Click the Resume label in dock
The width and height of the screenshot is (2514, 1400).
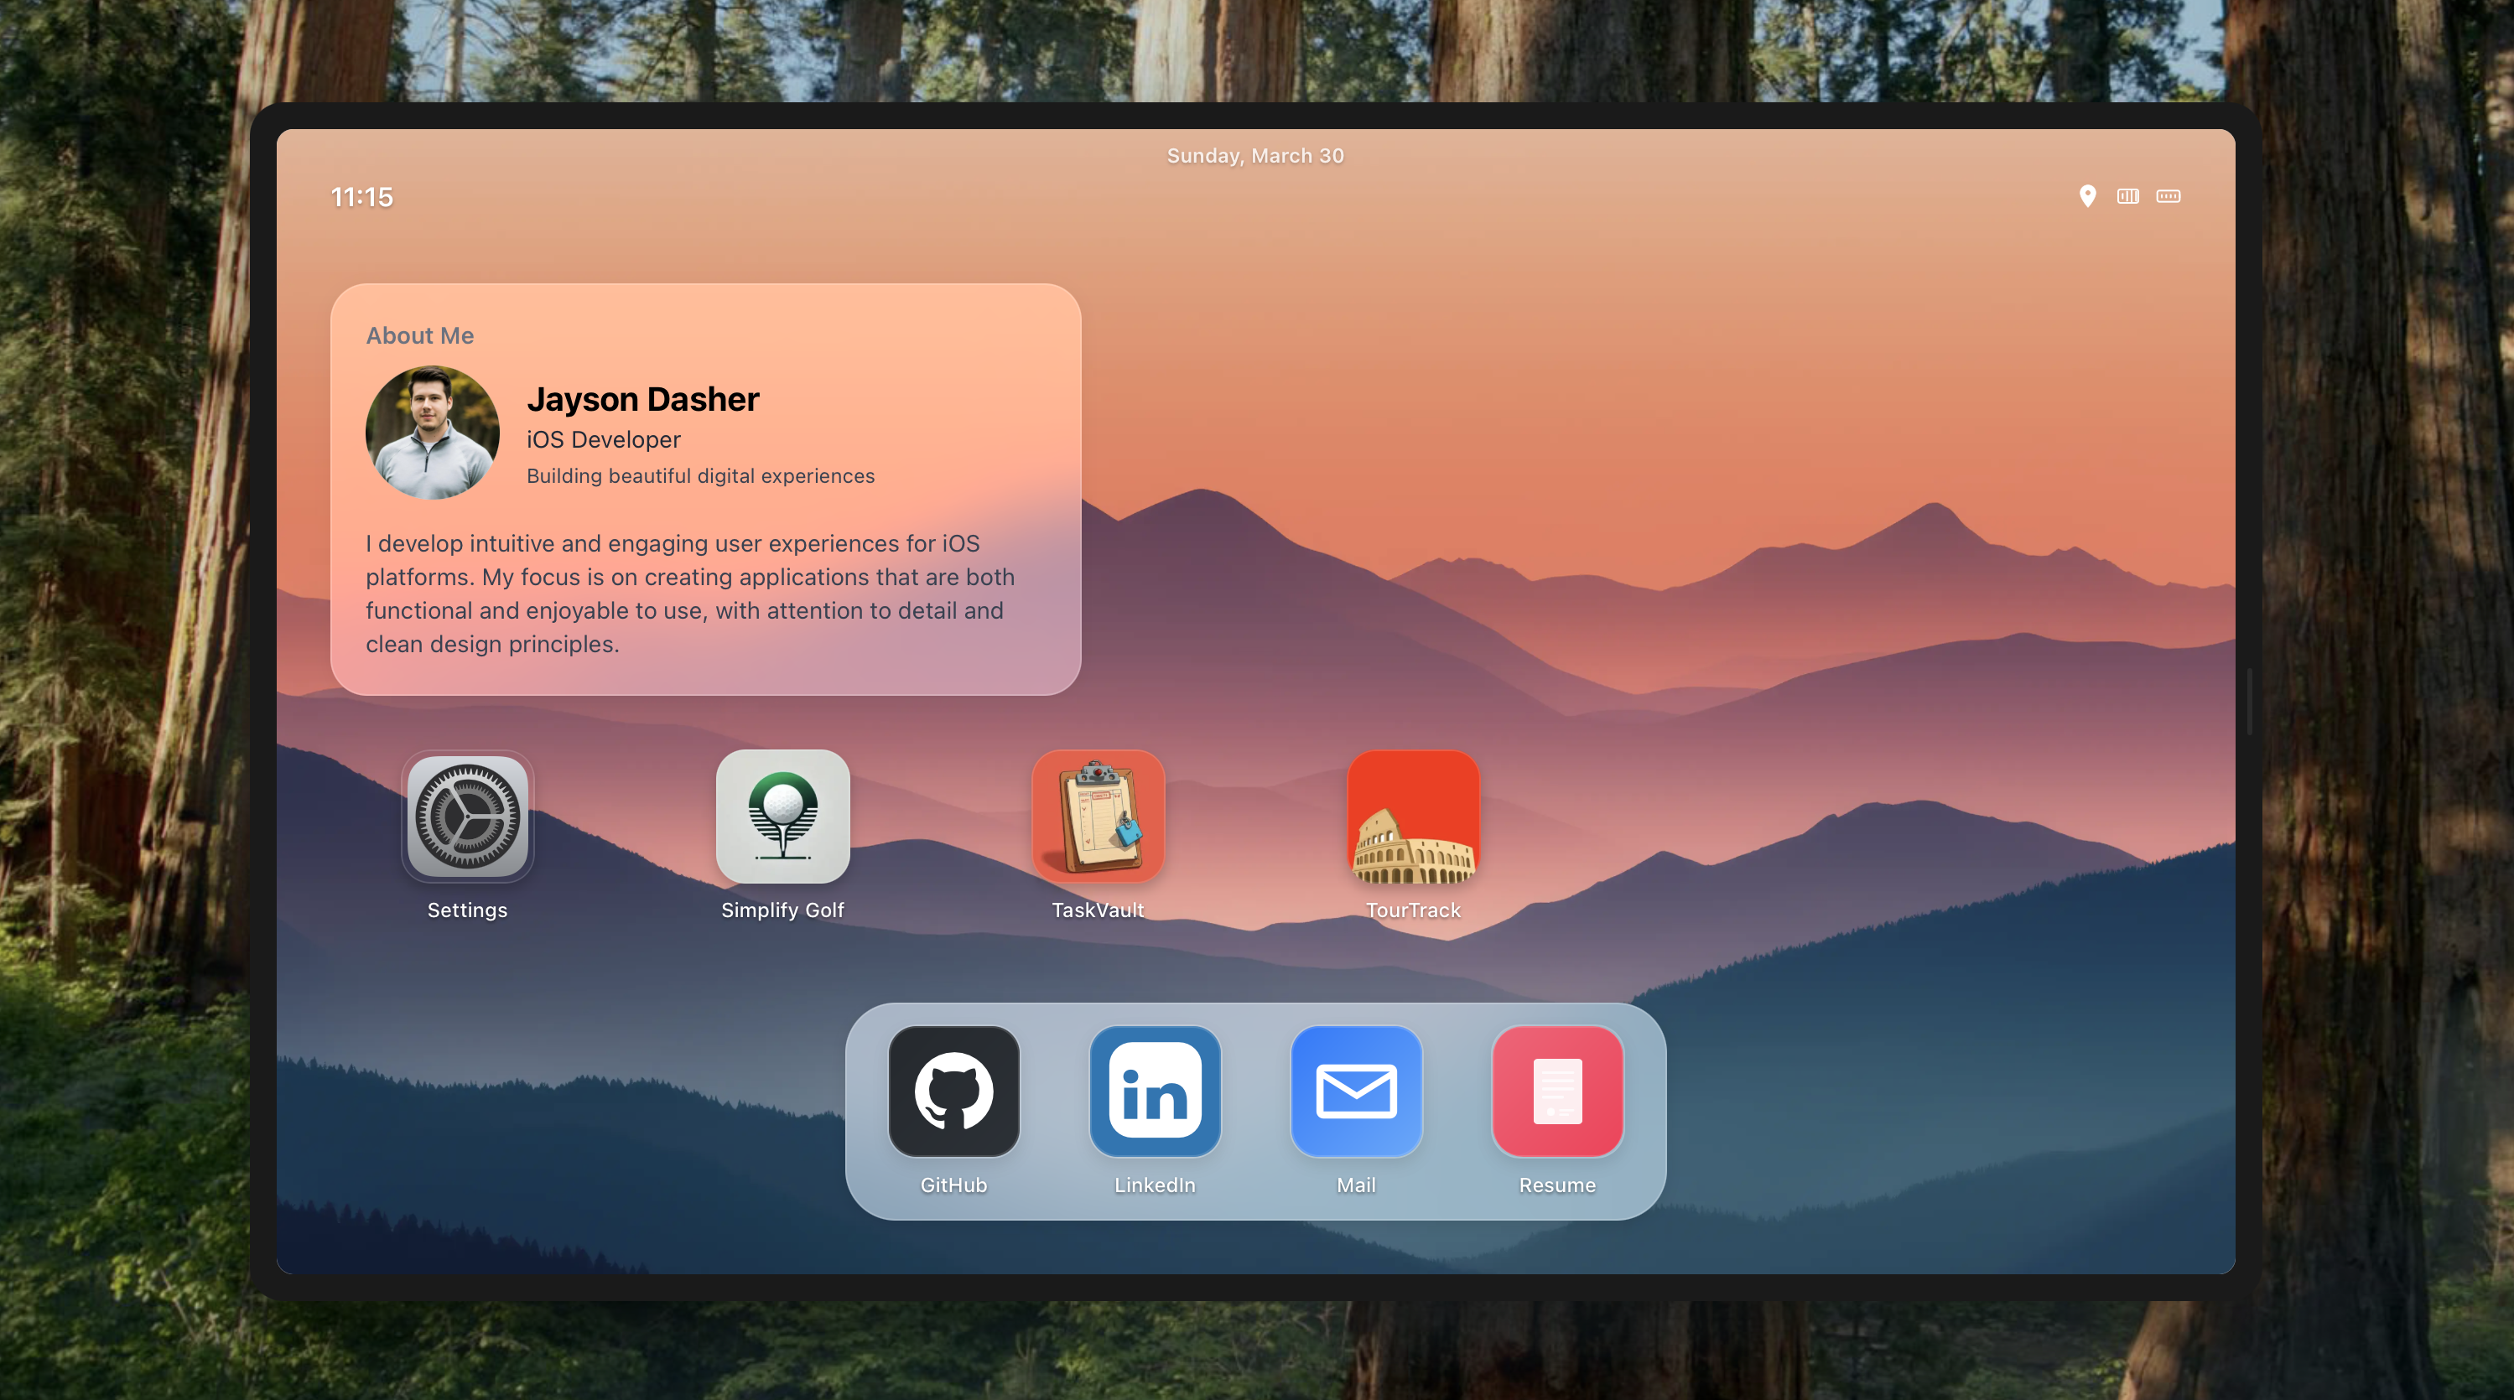(x=1557, y=1185)
